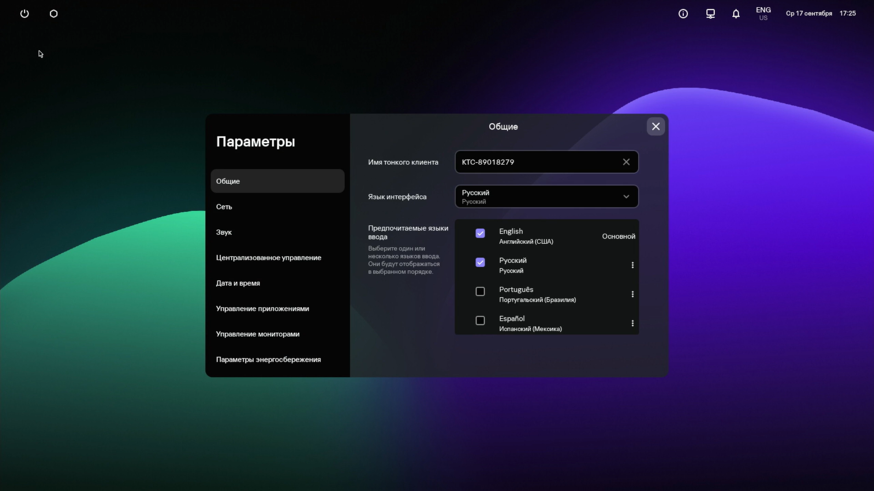Enable the Español input language checkbox

(x=480, y=321)
